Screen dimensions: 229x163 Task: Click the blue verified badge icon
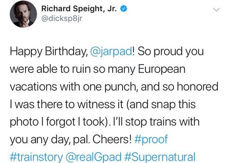tap(123, 8)
